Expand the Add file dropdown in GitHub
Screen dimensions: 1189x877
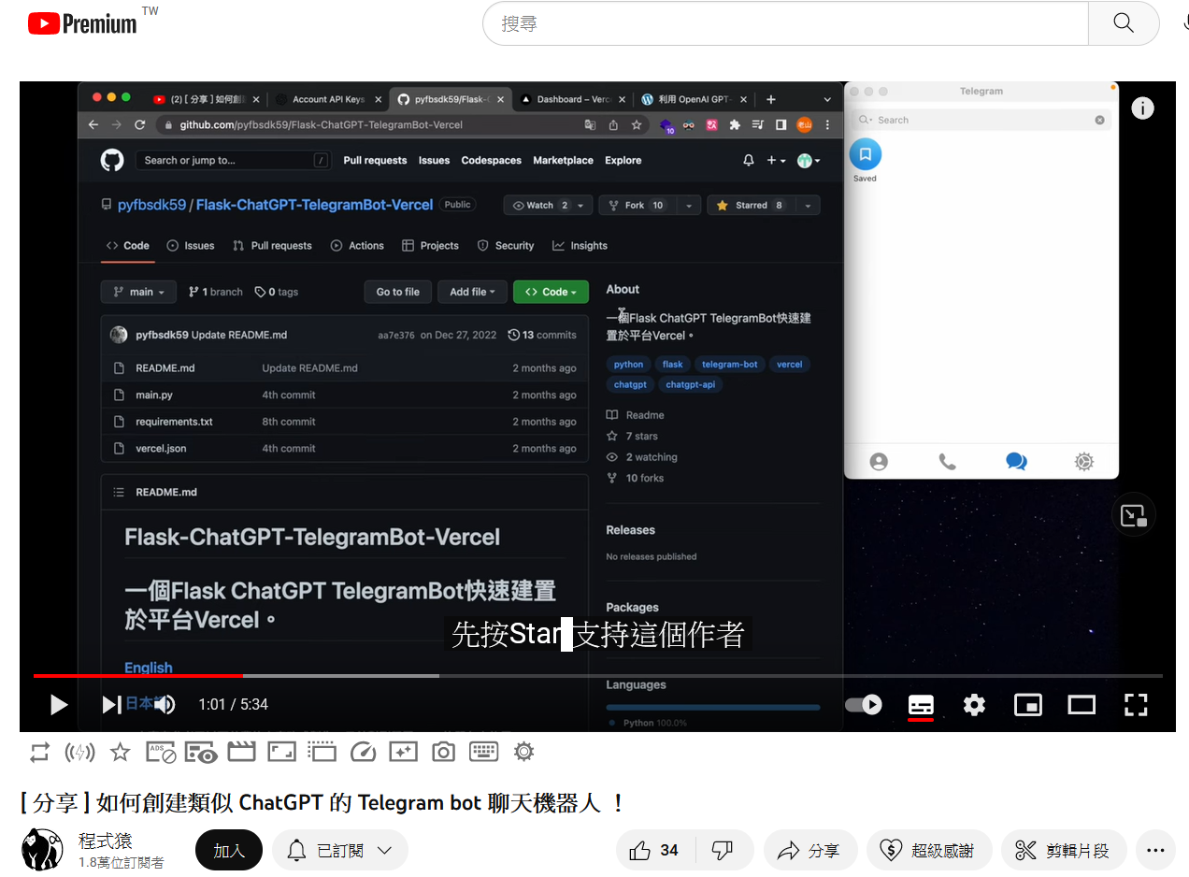pyautogui.click(x=473, y=292)
